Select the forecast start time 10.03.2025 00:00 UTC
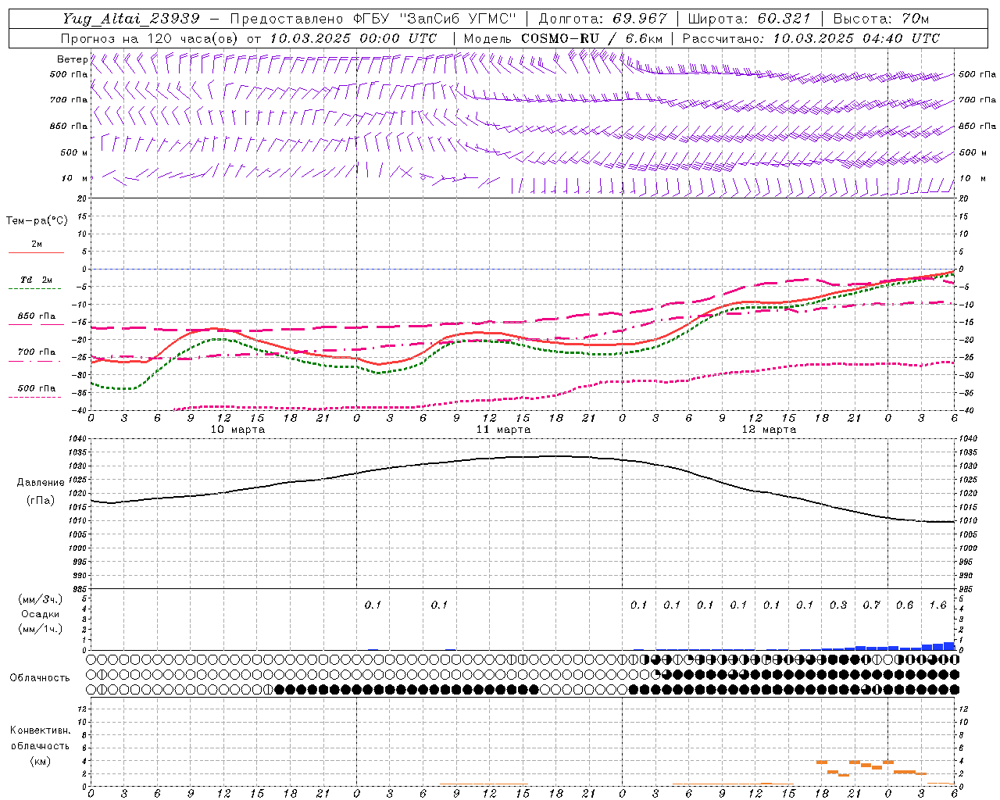1000x800 pixels. click(353, 38)
